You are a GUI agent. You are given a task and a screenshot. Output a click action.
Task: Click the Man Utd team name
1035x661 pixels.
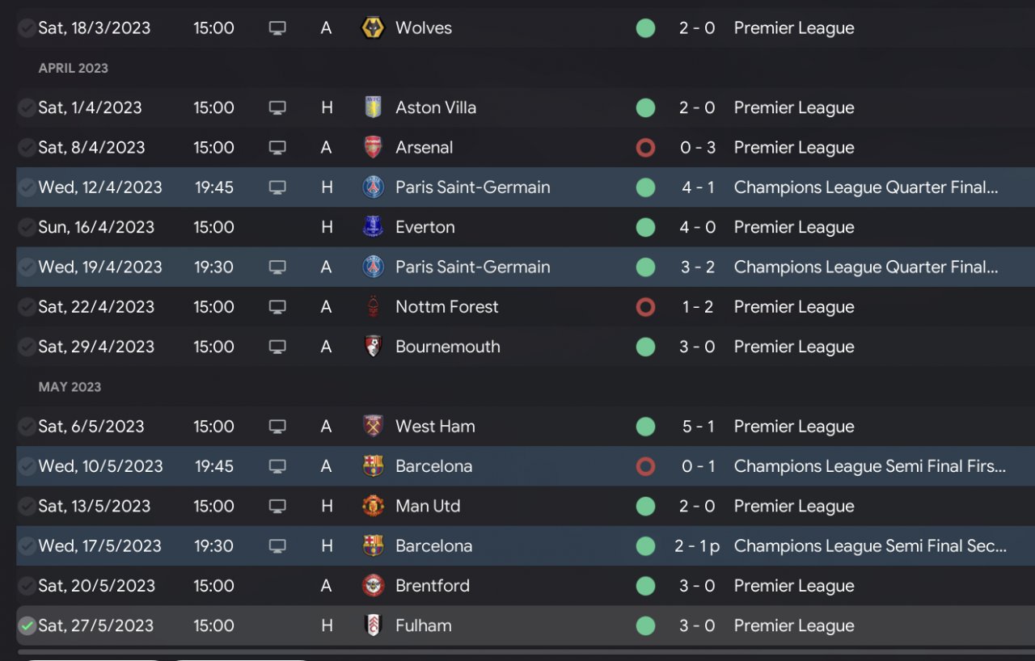[427, 506]
